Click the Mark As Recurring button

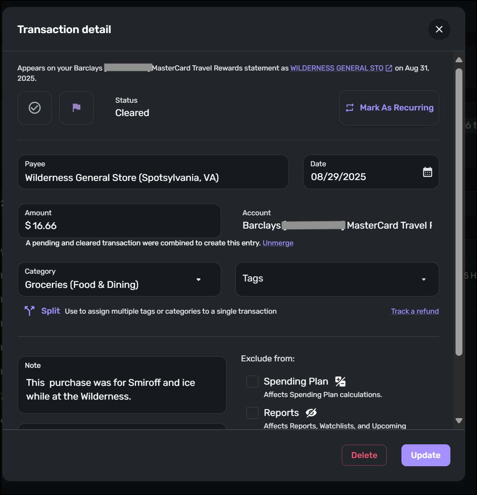(389, 108)
